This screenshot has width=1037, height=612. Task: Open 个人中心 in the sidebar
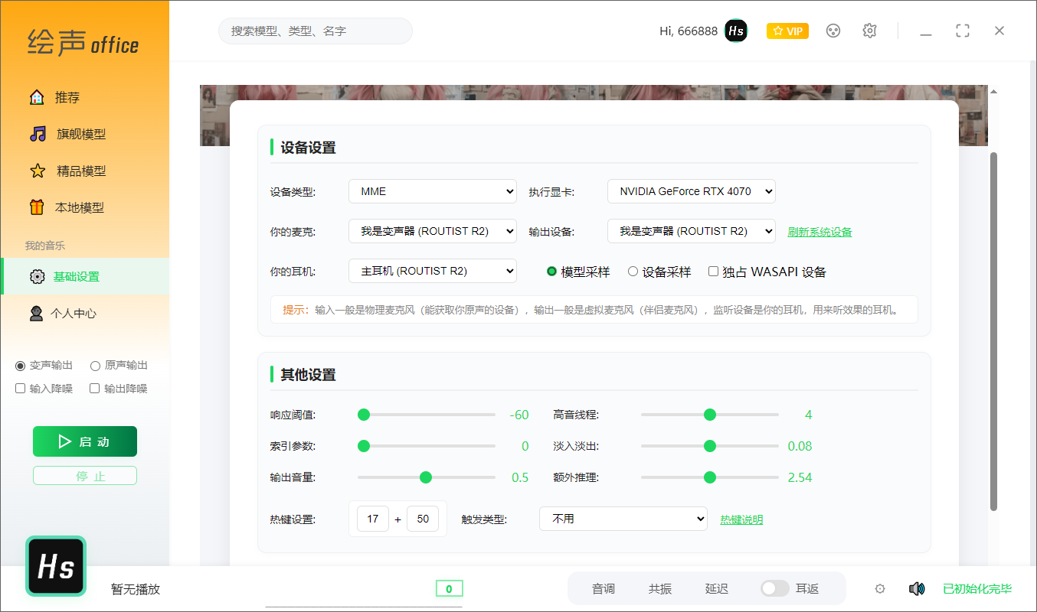(x=73, y=314)
